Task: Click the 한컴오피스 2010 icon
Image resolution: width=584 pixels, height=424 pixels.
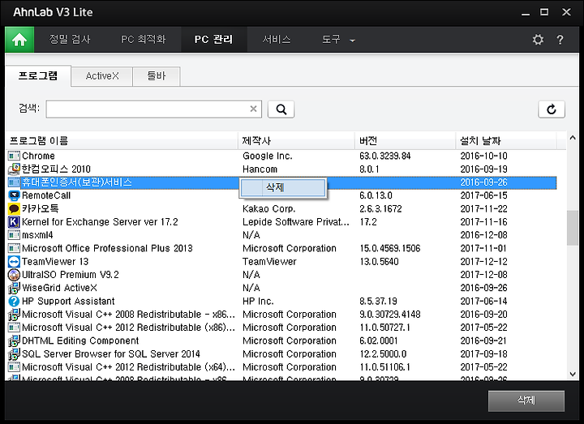Action: point(14,169)
